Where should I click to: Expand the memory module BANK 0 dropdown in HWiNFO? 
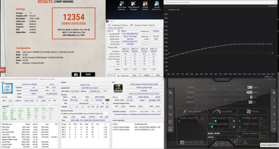[85, 114]
